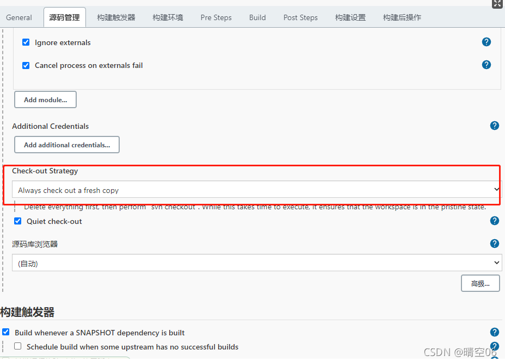Open the Post Steps tab

(x=300, y=17)
